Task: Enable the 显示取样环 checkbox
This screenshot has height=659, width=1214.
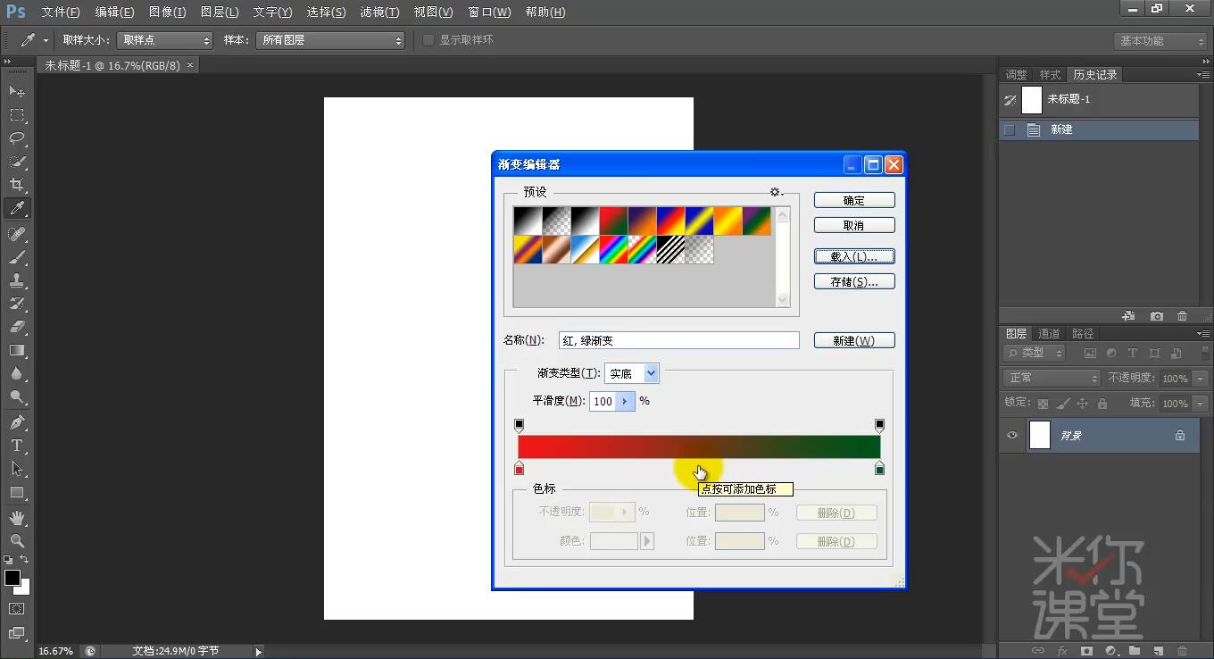Action: tap(428, 39)
